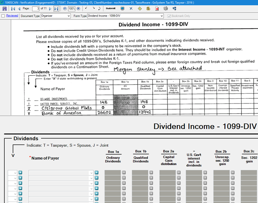Click the Reviewed link

pyautogui.click(x=12, y=16)
